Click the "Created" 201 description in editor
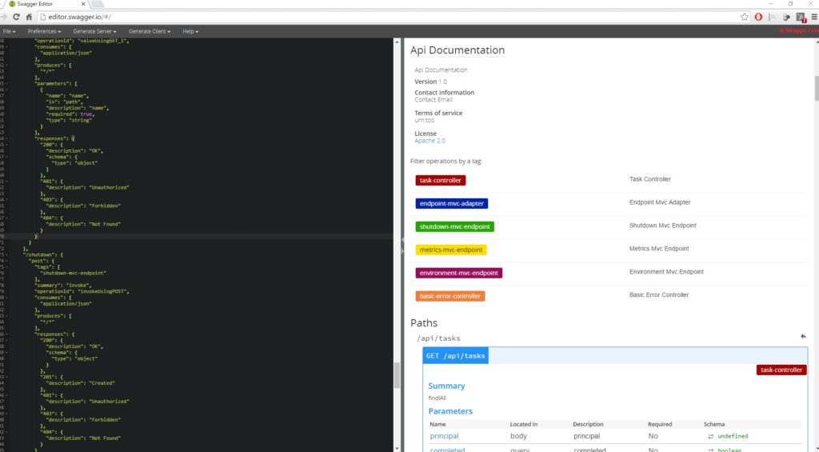This screenshot has width=819, height=452. pyautogui.click(x=102, y=383)
